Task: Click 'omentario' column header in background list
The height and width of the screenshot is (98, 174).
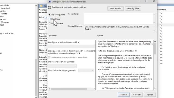Action: click(x=162, y=10)
